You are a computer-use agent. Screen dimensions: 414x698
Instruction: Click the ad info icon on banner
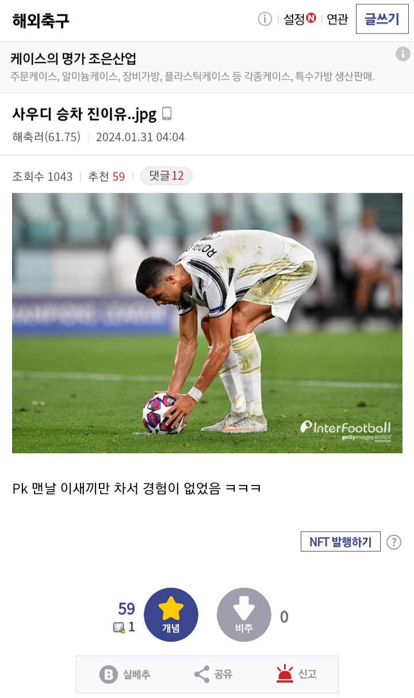pyautogui.click(x=402, y=54)
